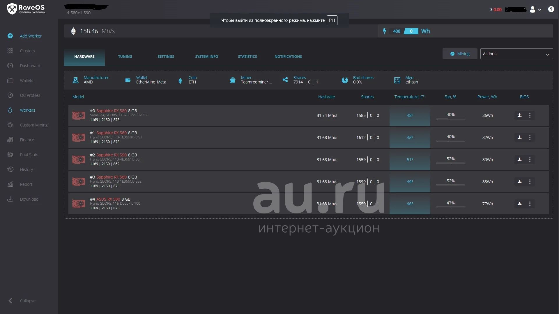Click the 86Wh power value
559x314 pixels.
tap(487, 115)
